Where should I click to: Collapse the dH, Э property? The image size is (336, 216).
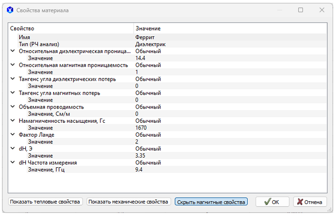[x=13, y=149]
